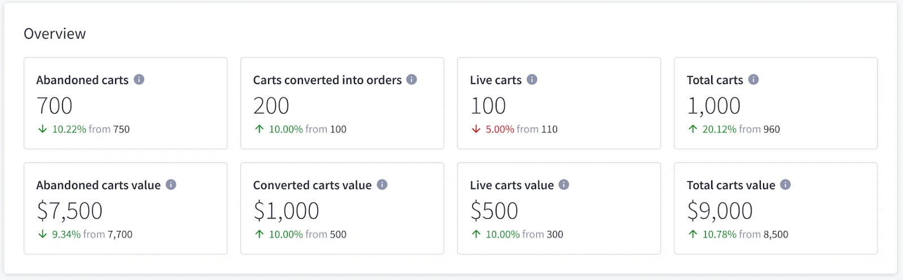The image size is (903, 280).
Task: Click info icon next to Total carts value
Action: [x=786, y=185]
